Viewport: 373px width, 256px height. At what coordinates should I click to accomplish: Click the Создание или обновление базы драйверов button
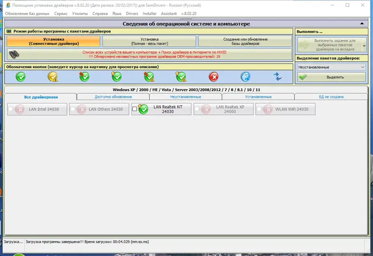[x=245, y=41]
